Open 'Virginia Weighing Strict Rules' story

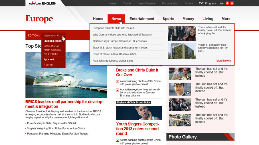pos(56,129)
